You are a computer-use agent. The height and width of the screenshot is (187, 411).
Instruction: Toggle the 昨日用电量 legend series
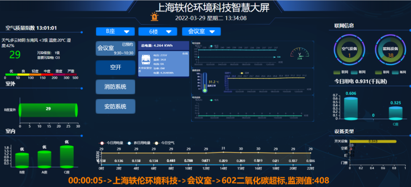[x=139, y=143]
